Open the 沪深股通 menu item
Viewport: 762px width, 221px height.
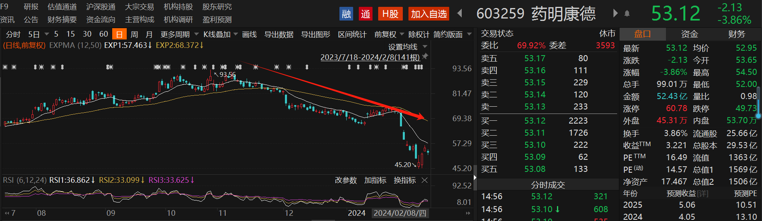(101, 7)
